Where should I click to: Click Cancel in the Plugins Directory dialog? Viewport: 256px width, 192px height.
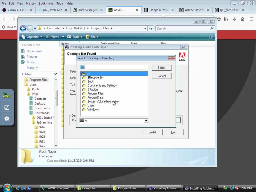(161, 76)
